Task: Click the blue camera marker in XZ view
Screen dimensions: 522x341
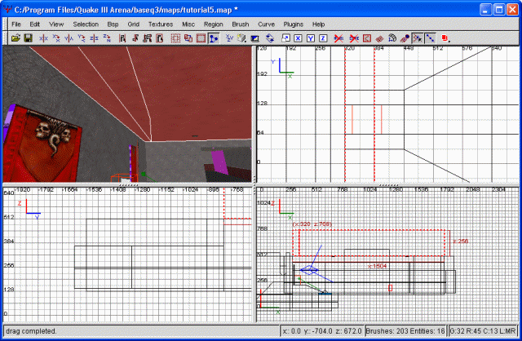Action: 309,270
